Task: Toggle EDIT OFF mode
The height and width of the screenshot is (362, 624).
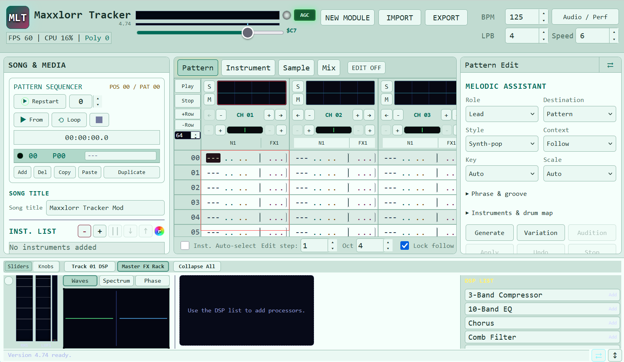Action: (366, 68)
